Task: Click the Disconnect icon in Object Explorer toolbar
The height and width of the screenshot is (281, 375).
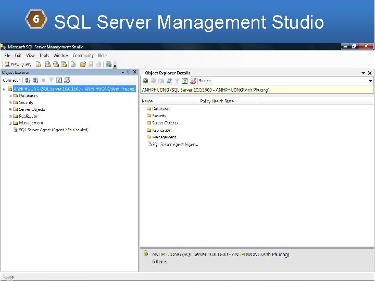Action: tap(35, 80)
